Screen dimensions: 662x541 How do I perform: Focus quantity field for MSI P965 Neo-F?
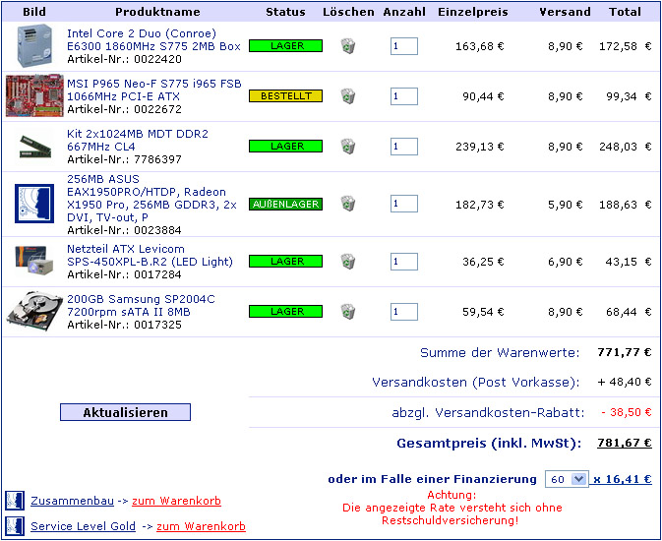[x=404, y=96]
